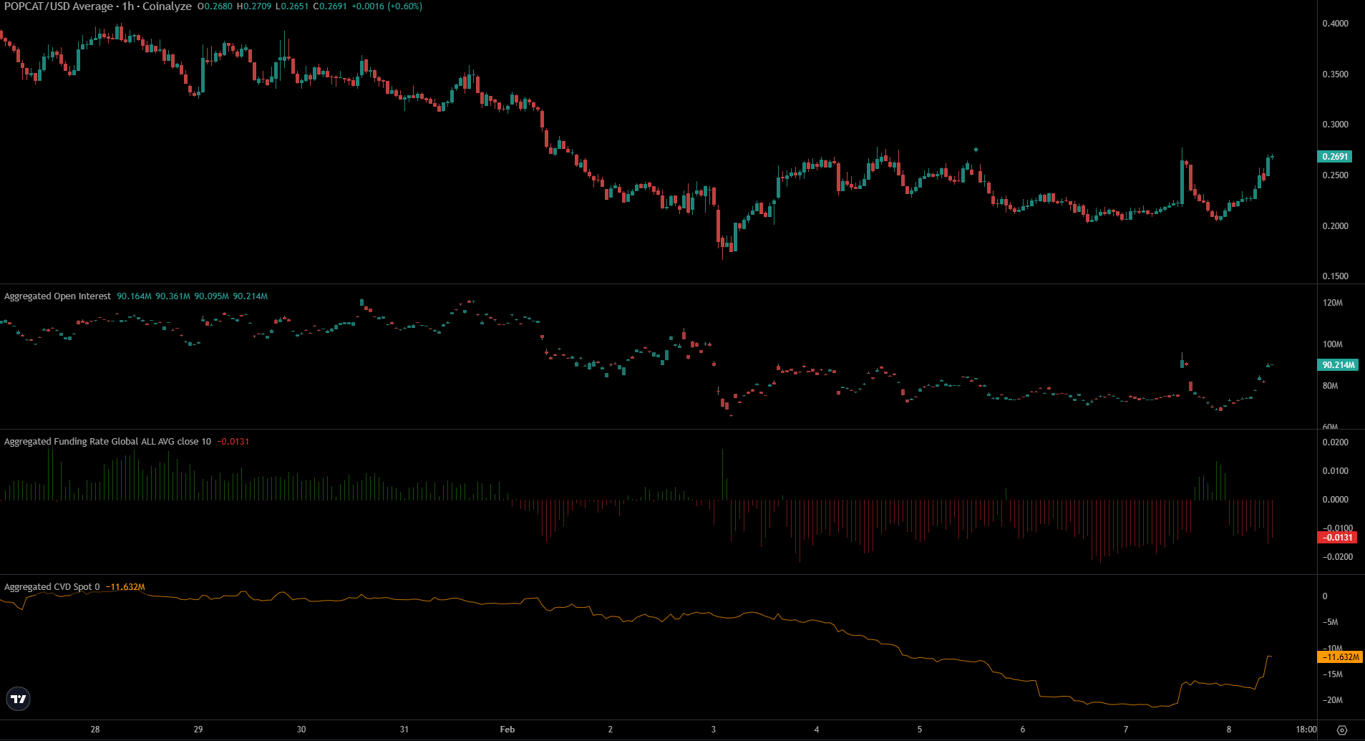The height and width of the screenshot is (741, 1365).
Task: Select the Aggregated CVD Spot indicator title
Action: [52, 587]
